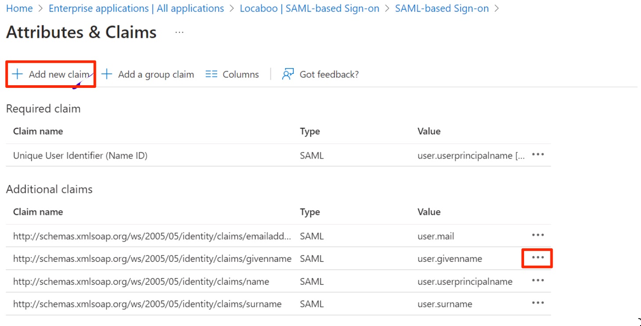Screen dimensions: 641x326
Task: Go to Home breadcrumb
Action: click(x=19, y=8)
